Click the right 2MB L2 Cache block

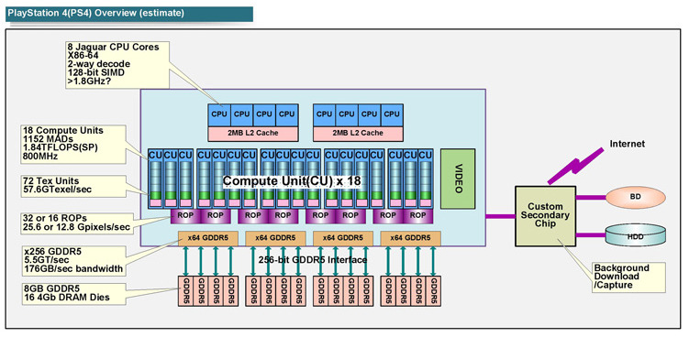358,133
